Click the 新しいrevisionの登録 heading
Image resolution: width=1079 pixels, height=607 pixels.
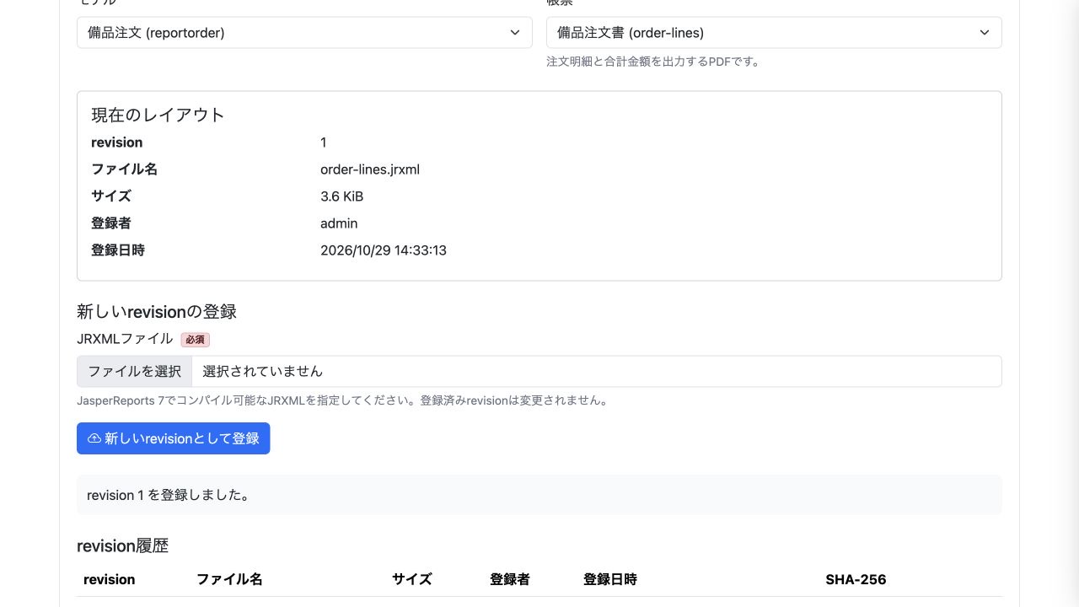[x=157, y=312]
